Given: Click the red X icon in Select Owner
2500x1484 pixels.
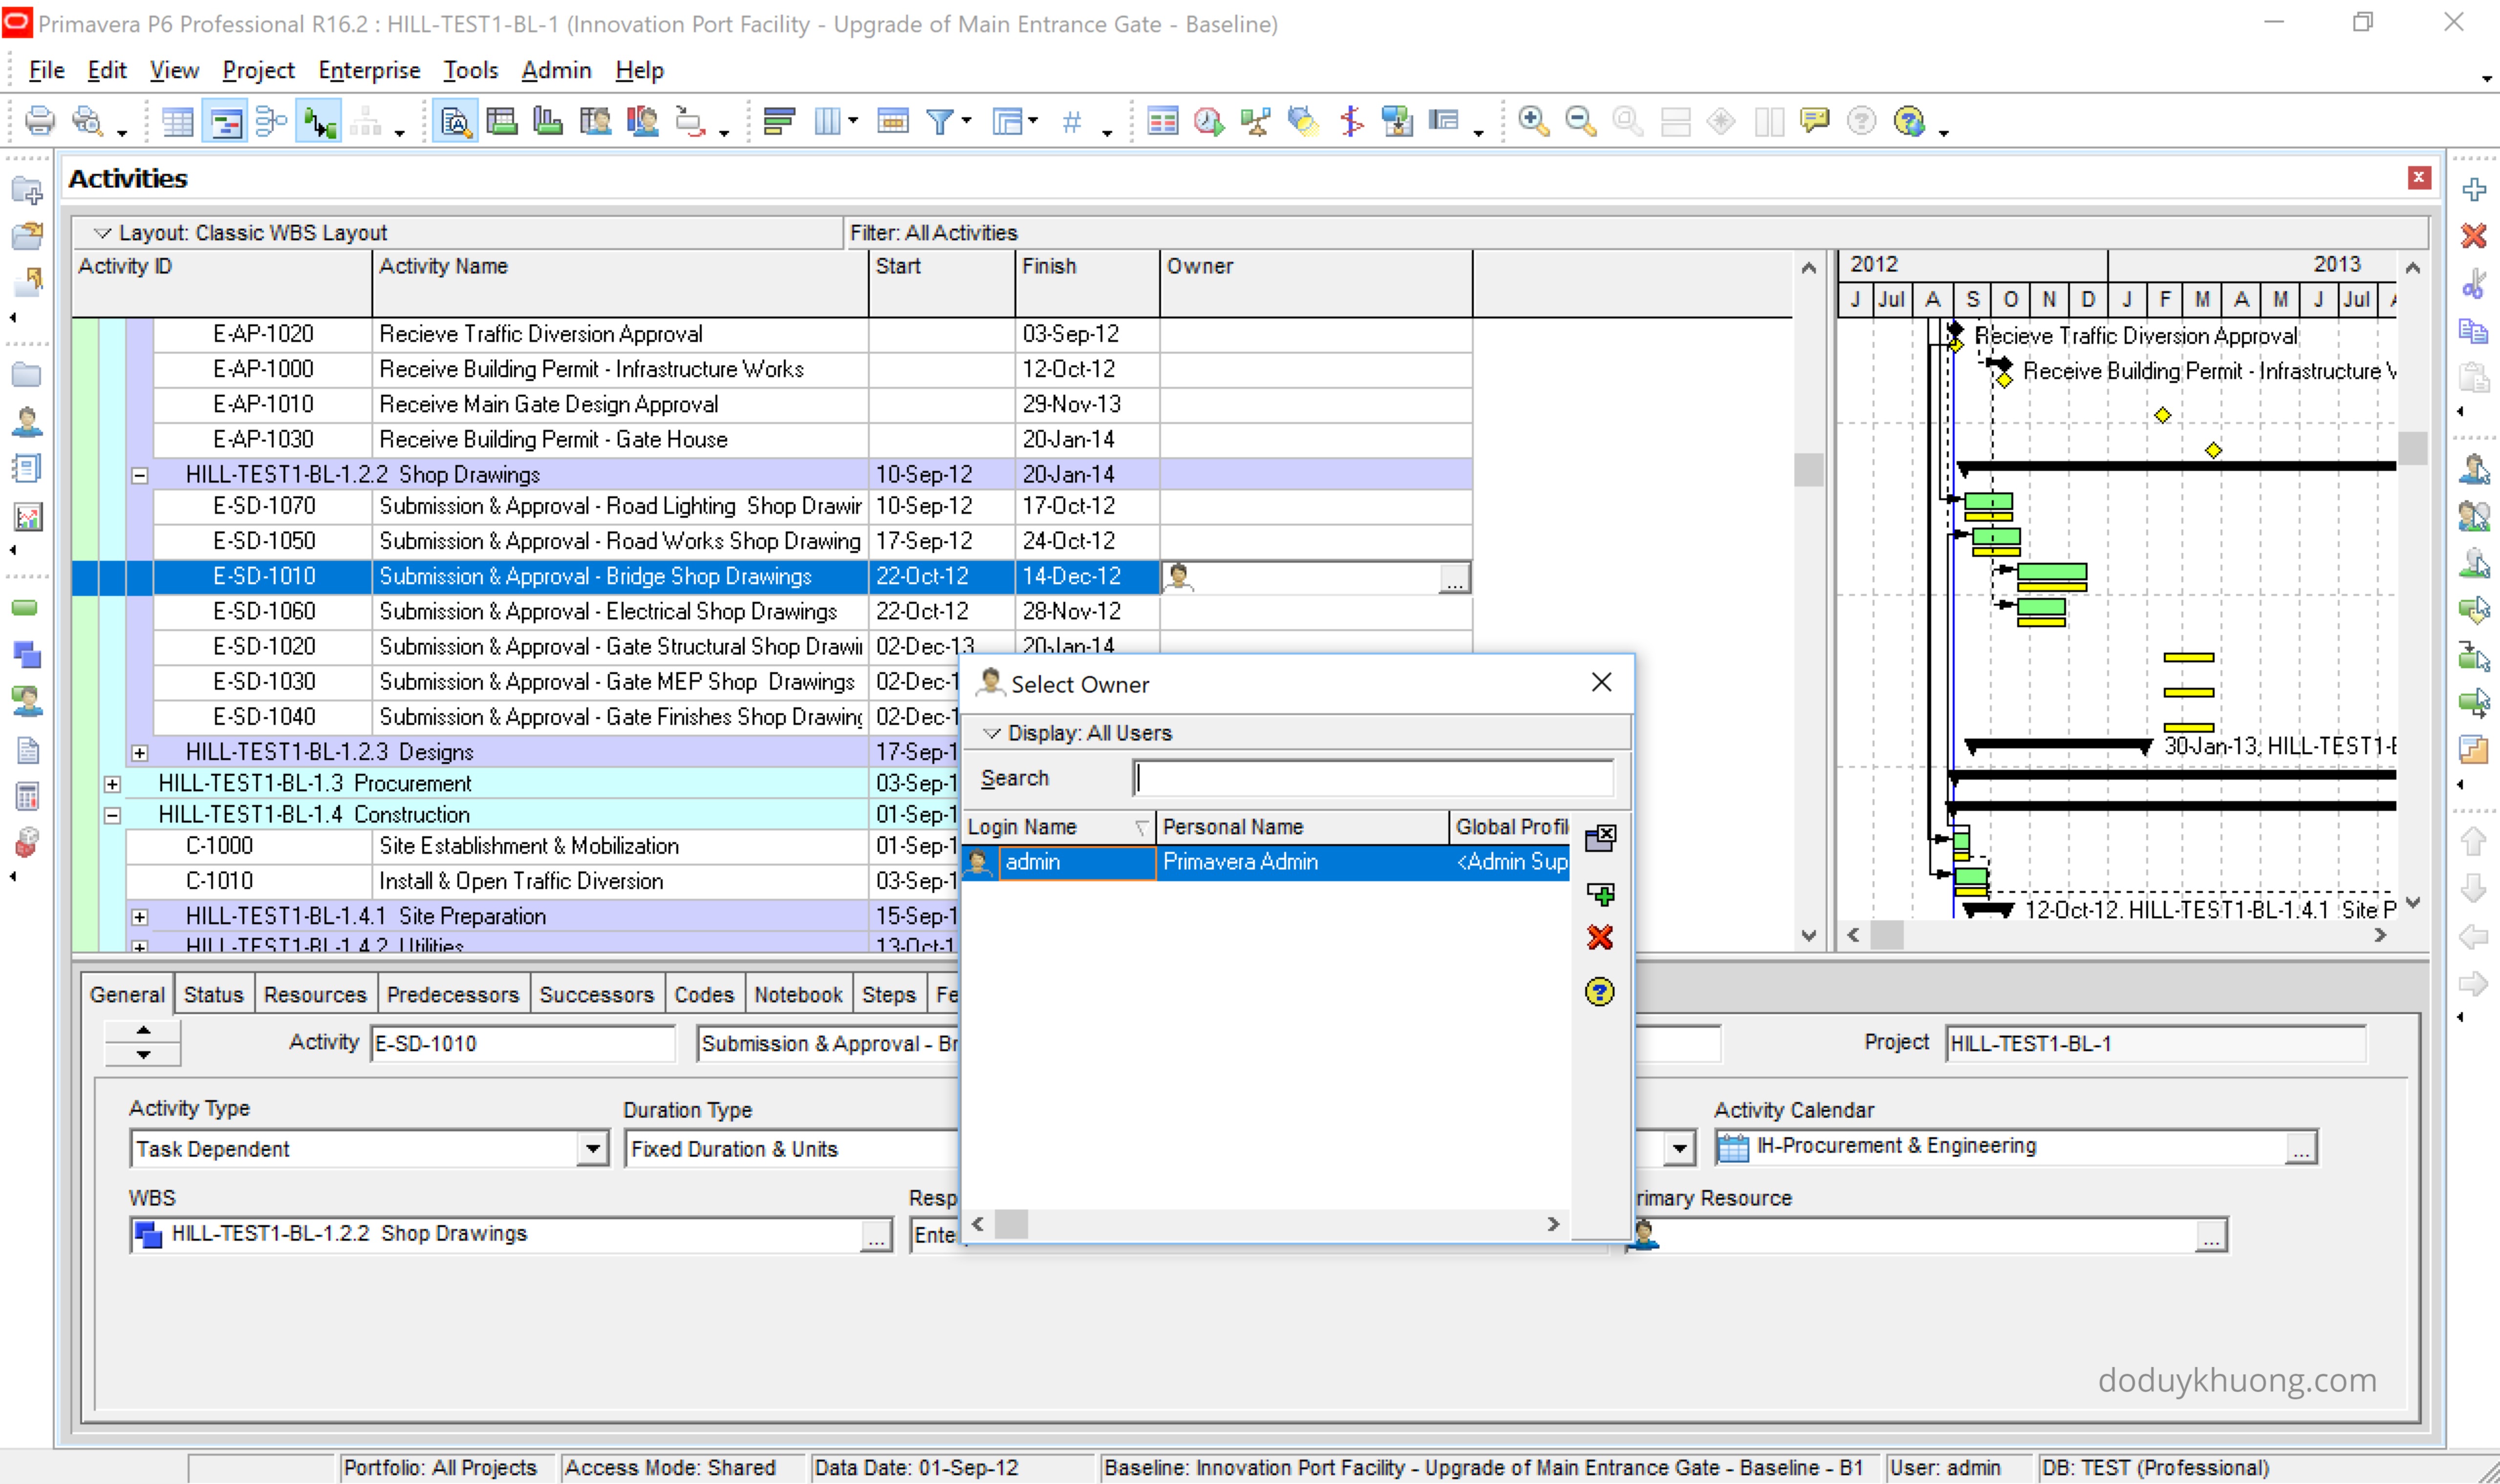Looking at the screenshot, I should click(1600, 938).
